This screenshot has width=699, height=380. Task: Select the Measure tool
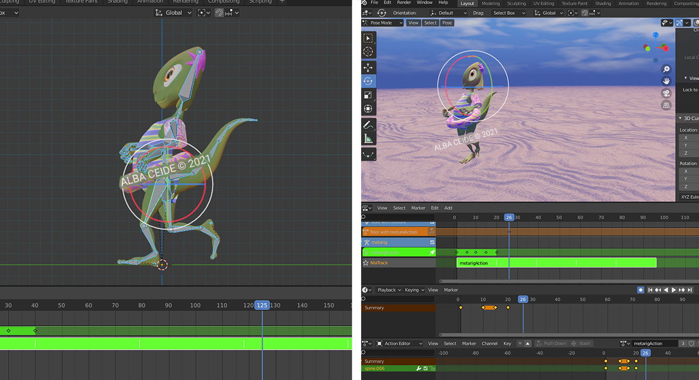tap(368, 138)
